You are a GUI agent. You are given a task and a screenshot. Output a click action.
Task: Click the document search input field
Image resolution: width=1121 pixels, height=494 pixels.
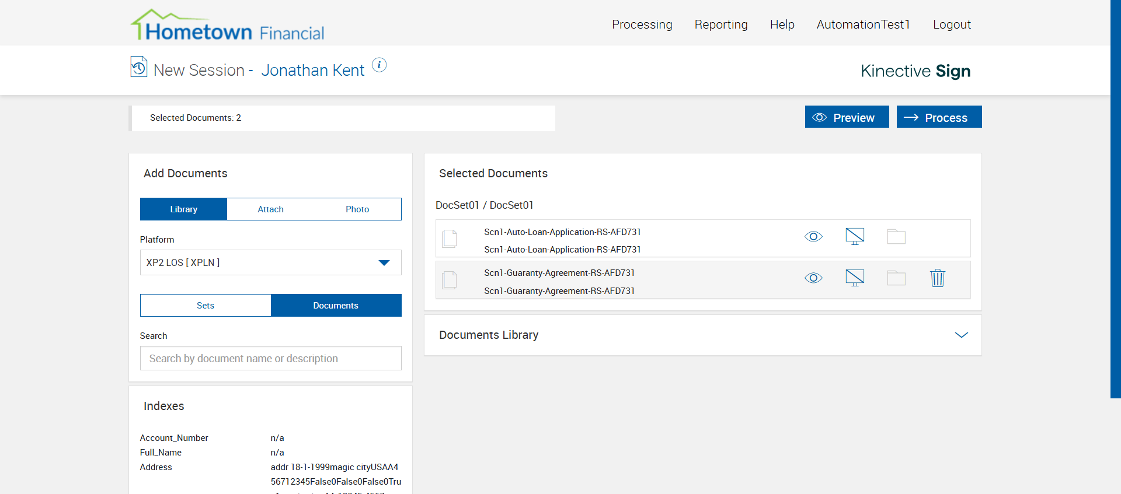click(270, 358)
